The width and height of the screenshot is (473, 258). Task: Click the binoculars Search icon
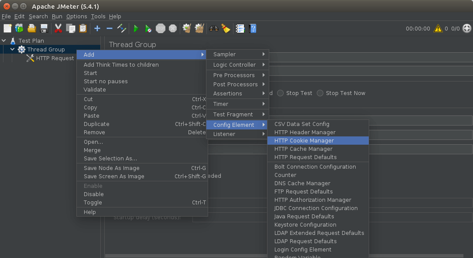click(x=213, y=29)
